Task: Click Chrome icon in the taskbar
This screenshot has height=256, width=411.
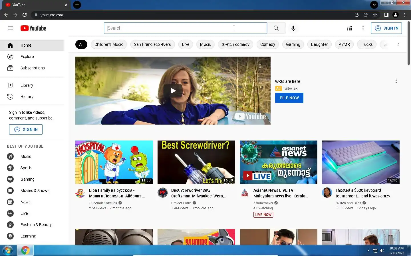Action: 25,251
